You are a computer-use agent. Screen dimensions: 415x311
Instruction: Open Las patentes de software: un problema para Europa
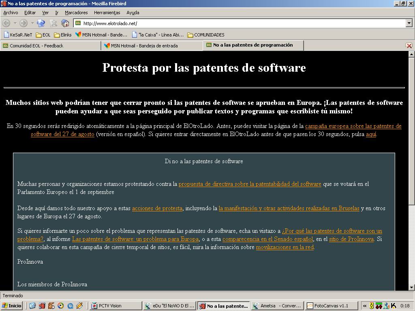[x=135, y=239]
